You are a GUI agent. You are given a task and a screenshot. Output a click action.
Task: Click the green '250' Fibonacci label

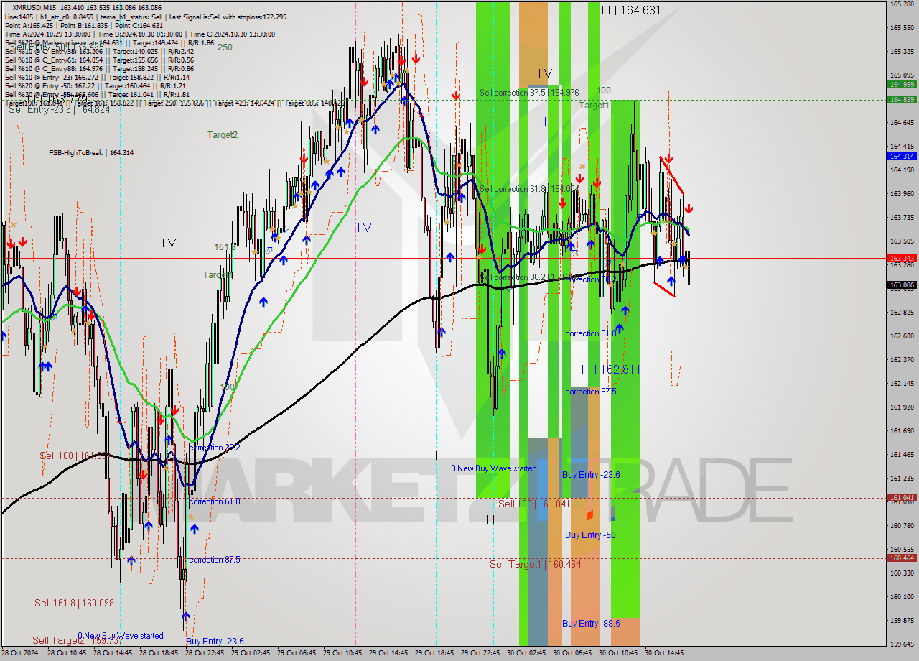[x=225, y=47]
